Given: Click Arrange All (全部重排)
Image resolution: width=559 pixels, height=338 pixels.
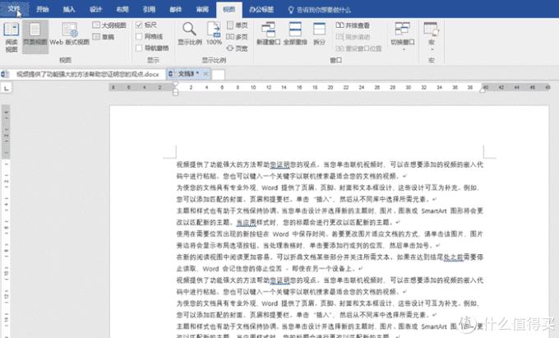Looking at the screenshot, I should click(x=295, y=35).
